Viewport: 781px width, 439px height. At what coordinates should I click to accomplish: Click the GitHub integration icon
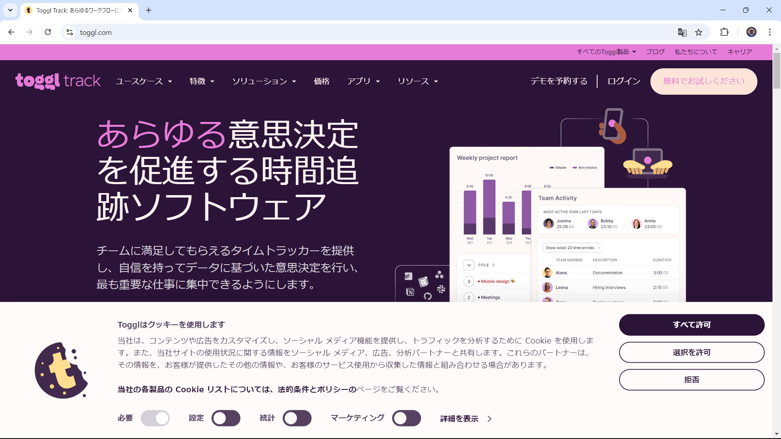coord(428,296)
